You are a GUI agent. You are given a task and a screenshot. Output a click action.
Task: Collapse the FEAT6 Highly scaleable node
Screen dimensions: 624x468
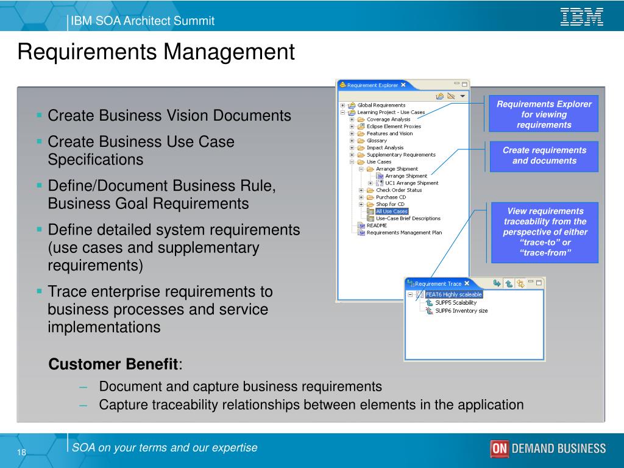410,295
